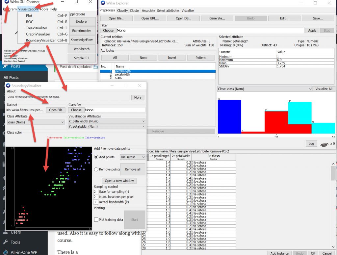Image resolution: width=337 pixels, height=255 pixels.
Task: Click the Weka GUI Chooser logo icon
Action: coord(6,2)
